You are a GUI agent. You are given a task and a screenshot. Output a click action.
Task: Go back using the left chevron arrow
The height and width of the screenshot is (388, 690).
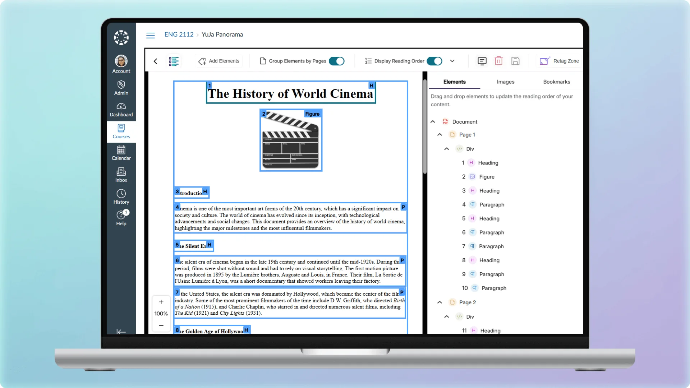[156, 61]
